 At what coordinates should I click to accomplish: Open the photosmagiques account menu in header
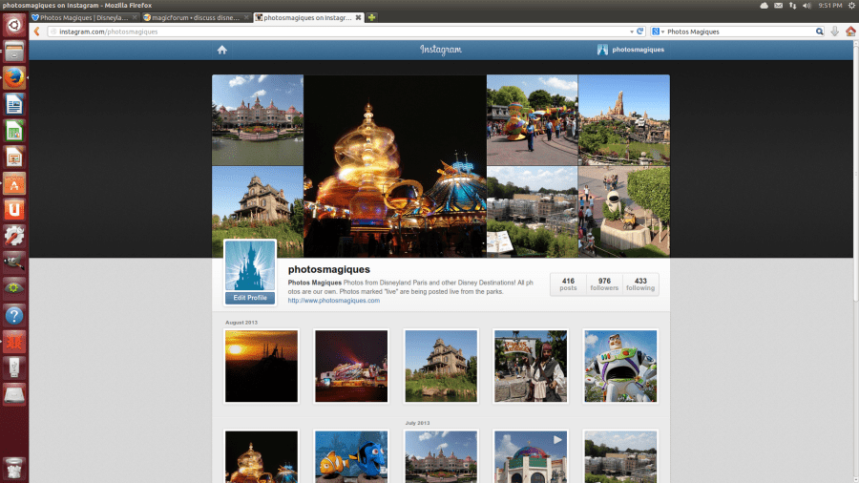631,50
